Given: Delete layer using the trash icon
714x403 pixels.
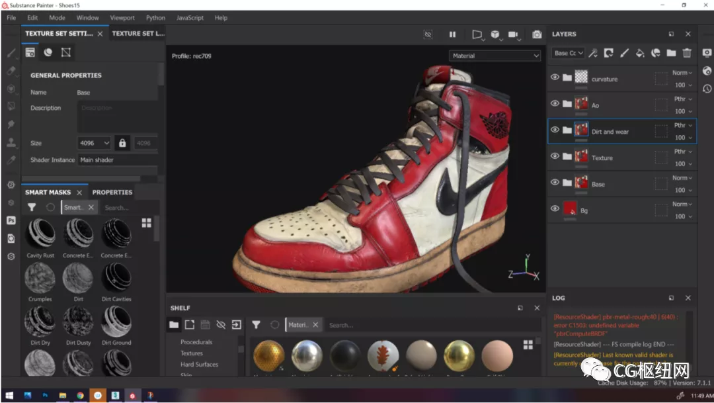Looking at the screenshot, I should [687, 53].
